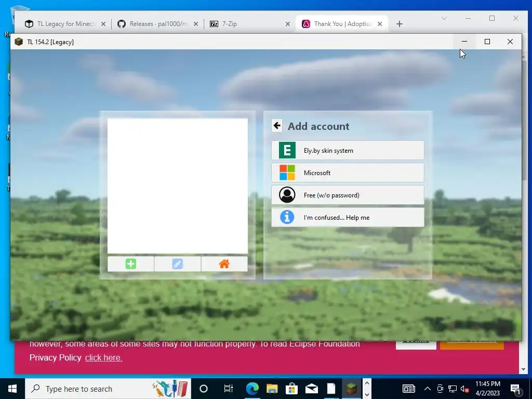
Task: Show hidden system tray icons
Action: (x=428, y=389)
